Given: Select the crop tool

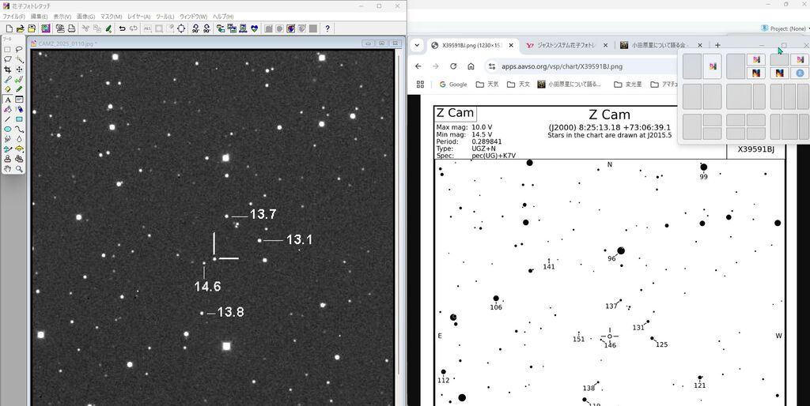Looking at the screenshot, I should (x=8, y=70).
